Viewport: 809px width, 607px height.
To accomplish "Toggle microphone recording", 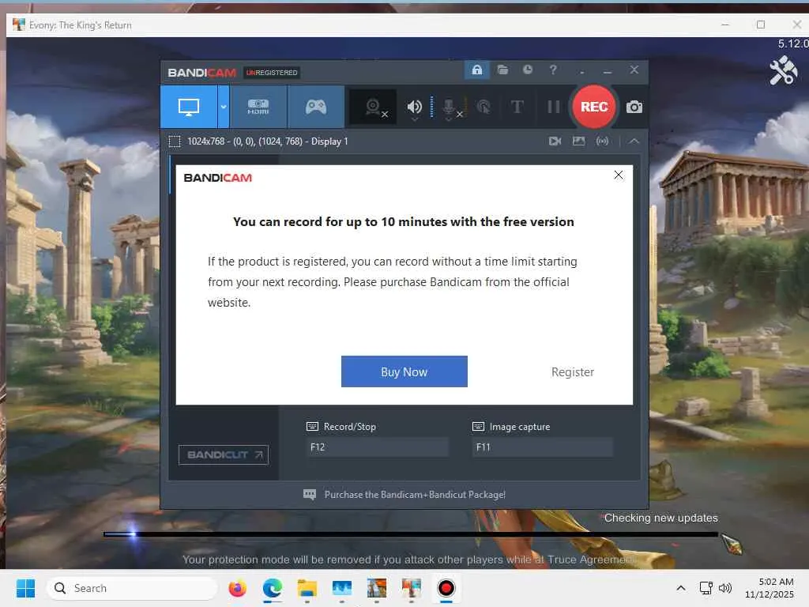I will pyautogui.click(x=450, y=107).
